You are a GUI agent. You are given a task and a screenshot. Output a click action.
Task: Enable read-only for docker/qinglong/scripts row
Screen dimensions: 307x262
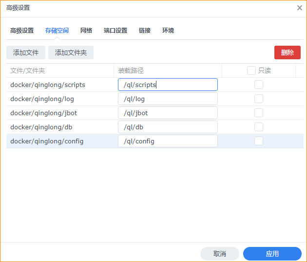[259, 85]
